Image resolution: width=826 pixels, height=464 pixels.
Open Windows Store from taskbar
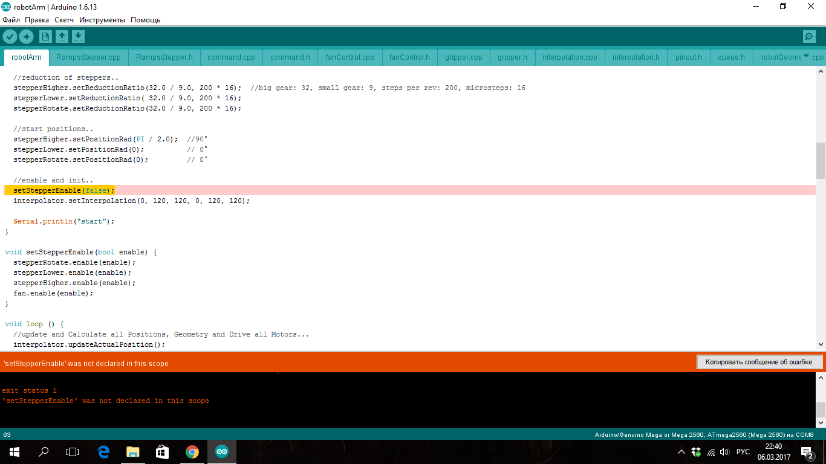(x=162, y=452)
